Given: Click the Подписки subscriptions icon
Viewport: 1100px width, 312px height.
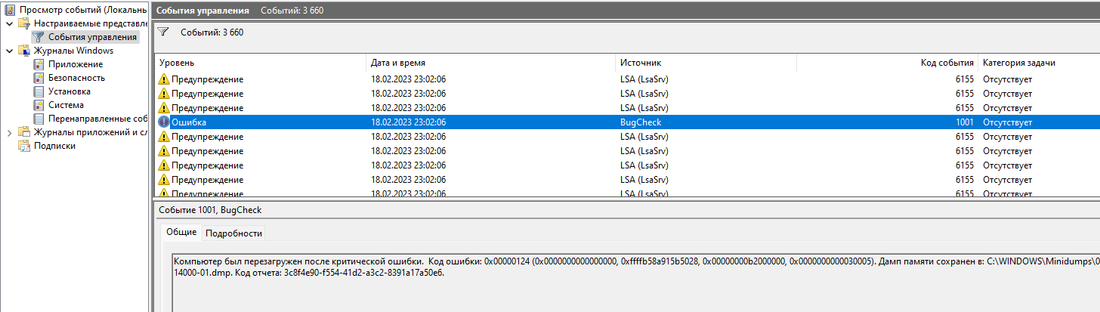Looking at the screenshot, I should point(24,146).
